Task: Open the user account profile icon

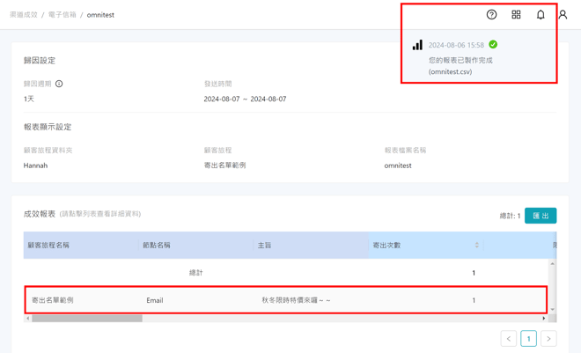Action: 563,15
